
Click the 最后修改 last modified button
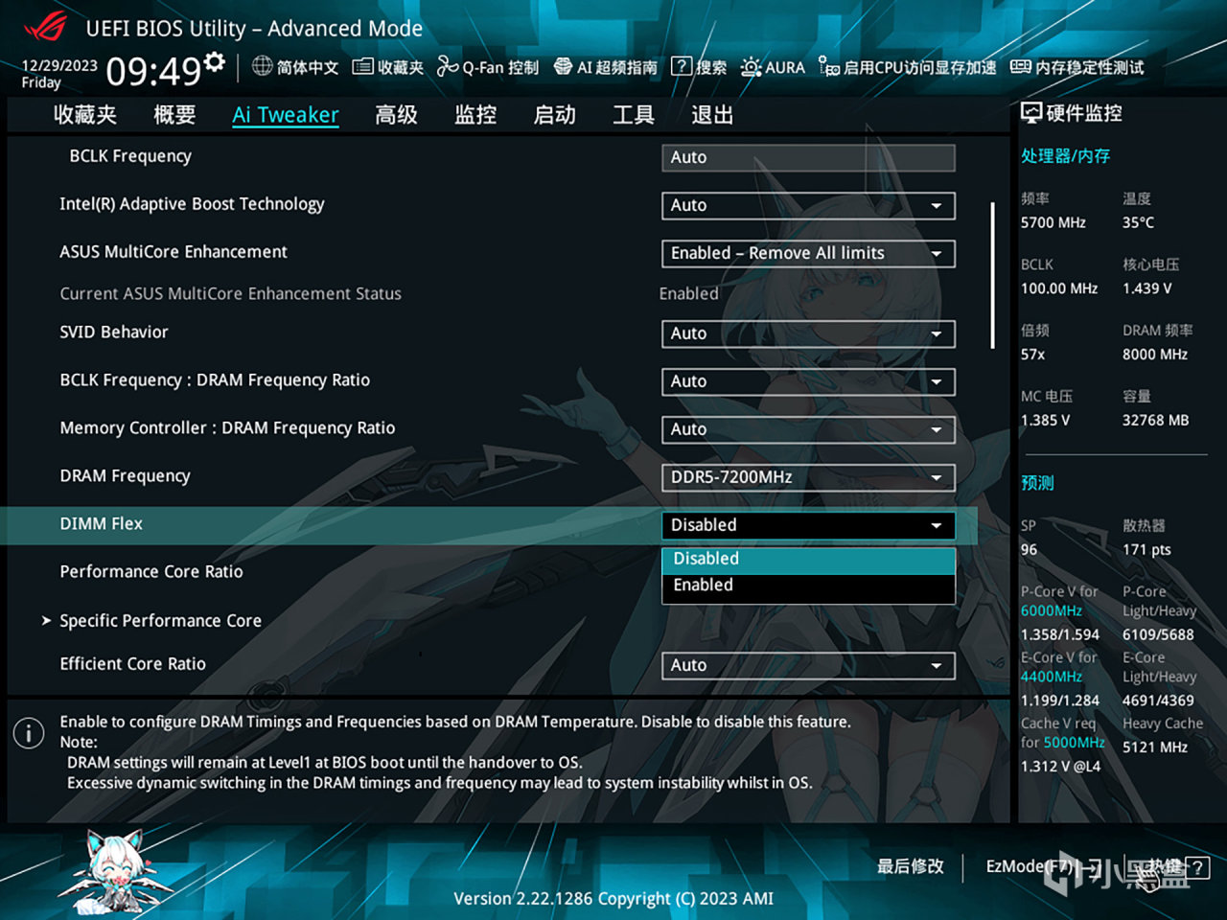pos(909,866)
